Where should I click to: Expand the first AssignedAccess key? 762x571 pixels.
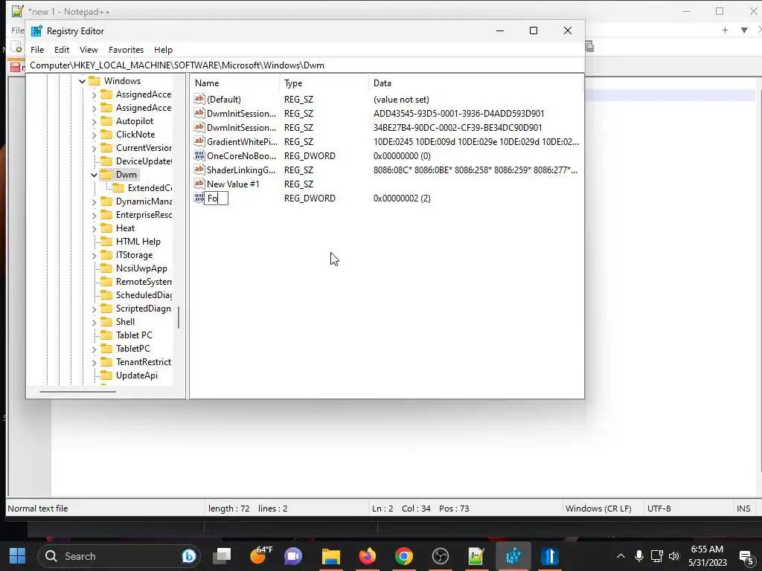coord(95,94)
